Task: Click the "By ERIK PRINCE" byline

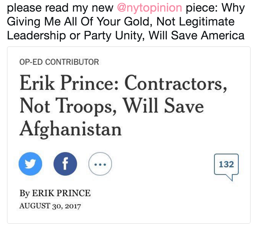Action: point(55,193)
